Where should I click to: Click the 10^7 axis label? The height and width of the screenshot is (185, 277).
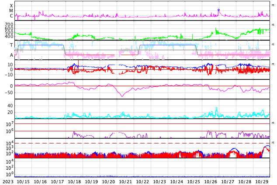10,124
